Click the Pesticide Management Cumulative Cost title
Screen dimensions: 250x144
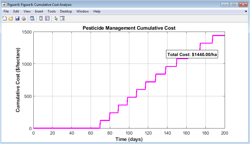(129, 28)
